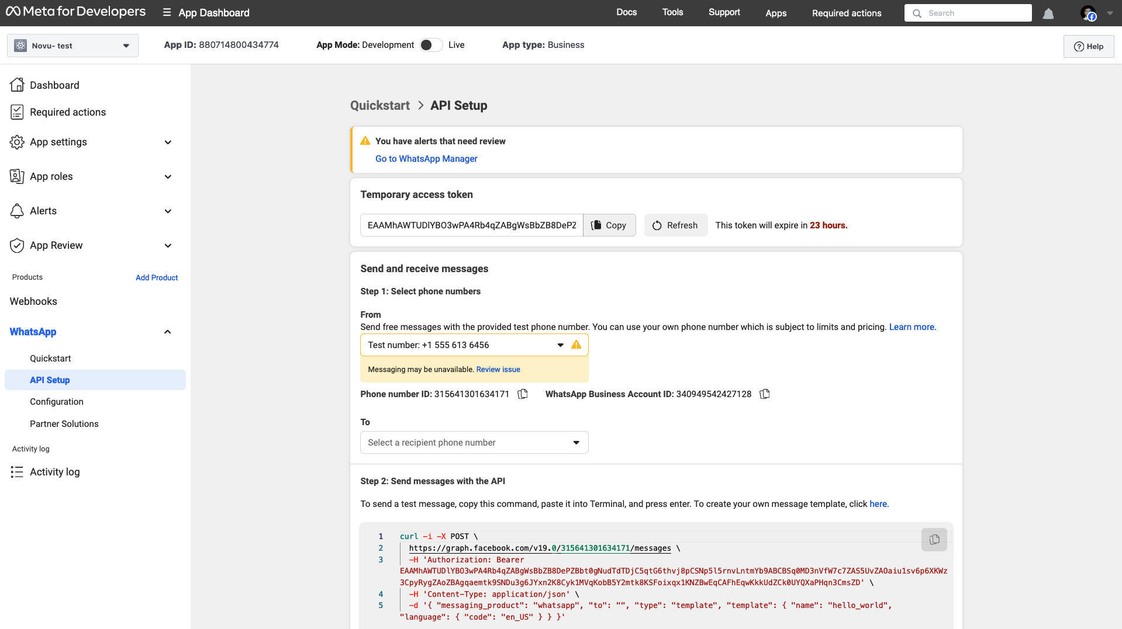Click the '23 hours.' expiry text
The width and height of the screenshot is (1122, 629).
click(x=828, y=225)
